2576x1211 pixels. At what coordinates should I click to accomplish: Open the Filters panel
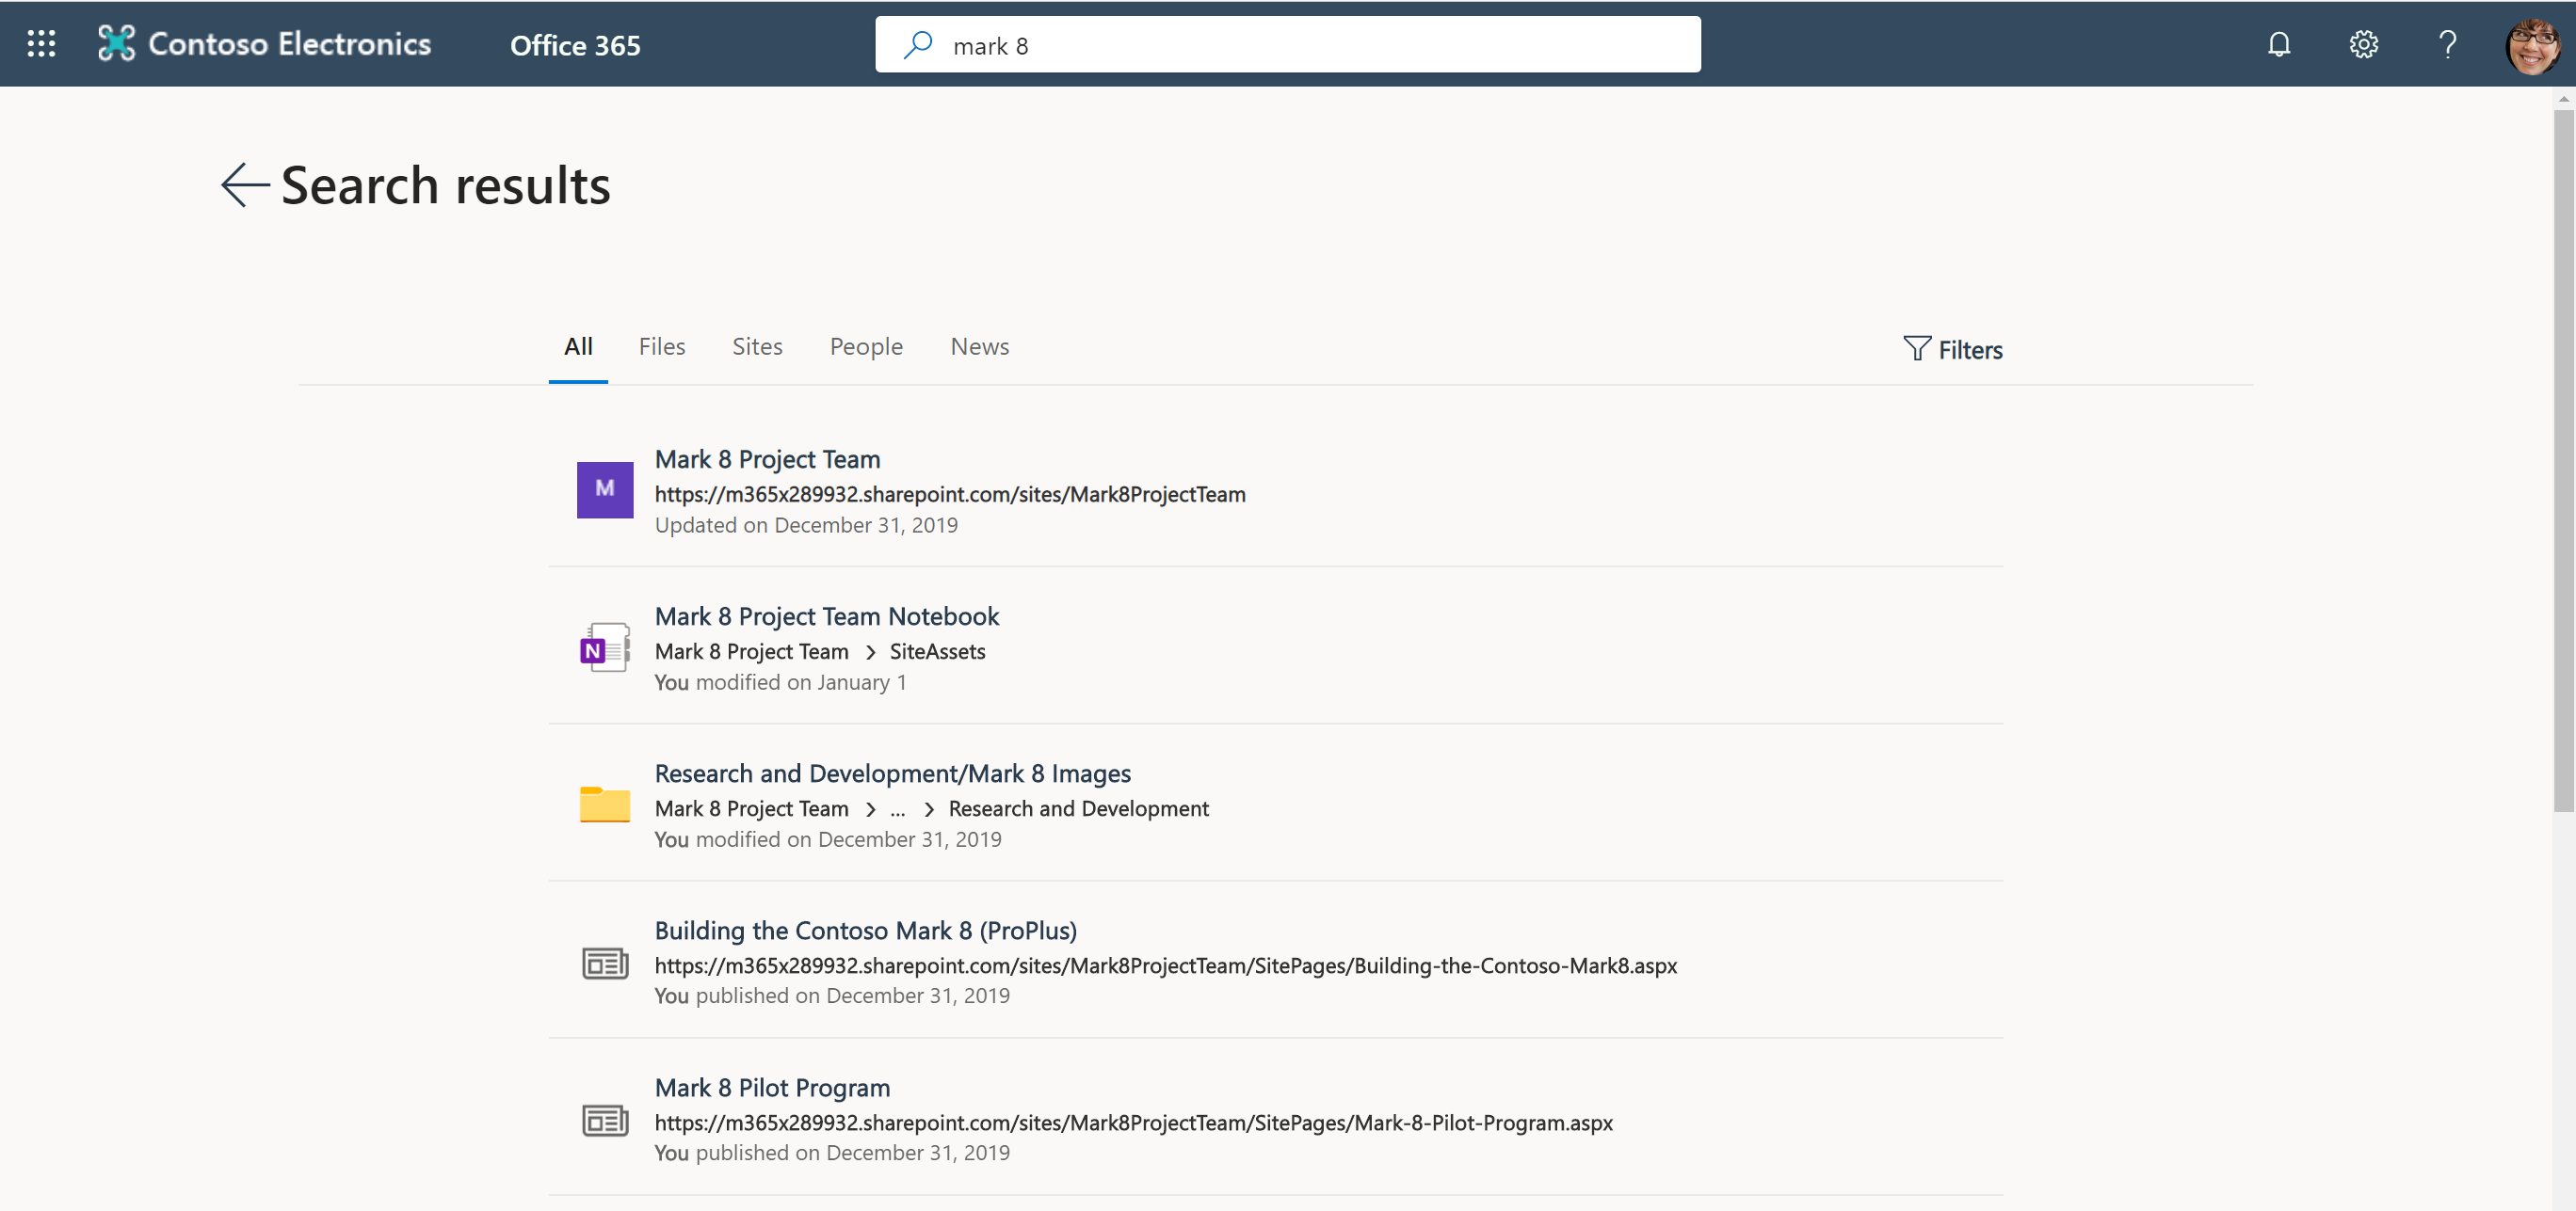1952,349
